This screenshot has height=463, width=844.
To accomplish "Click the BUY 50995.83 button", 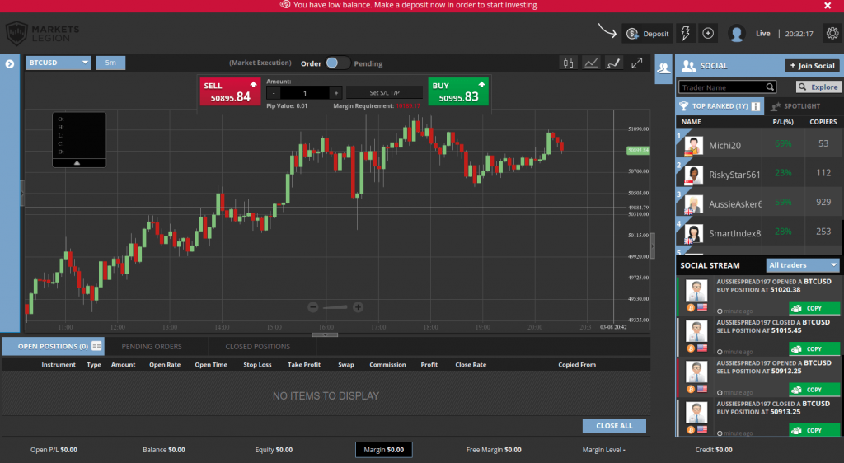I will [x=458, y=91].
